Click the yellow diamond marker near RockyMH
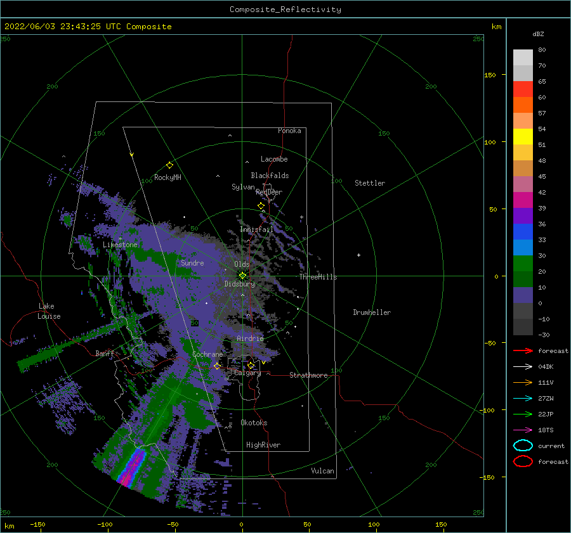The image size is (571, 533). (x=169, y=165)
